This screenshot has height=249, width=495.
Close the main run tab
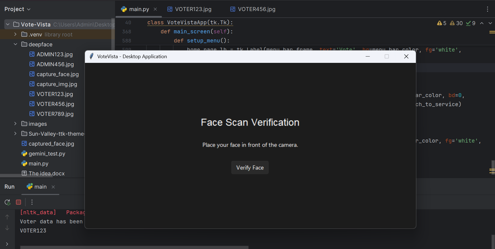[x=53, y=187]
